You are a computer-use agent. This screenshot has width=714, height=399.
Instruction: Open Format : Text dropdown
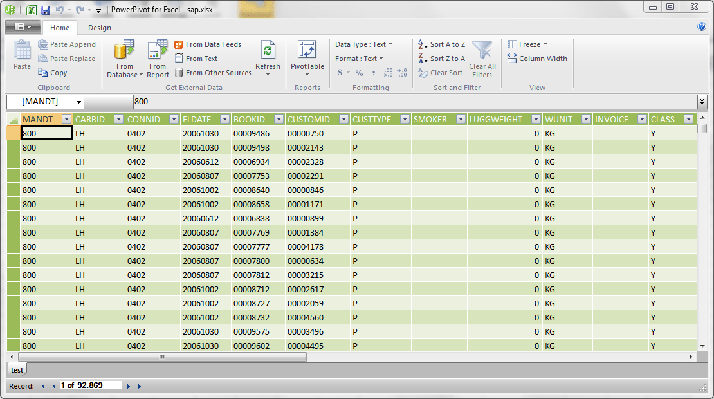pyautogui.click(x=359, y=59)
